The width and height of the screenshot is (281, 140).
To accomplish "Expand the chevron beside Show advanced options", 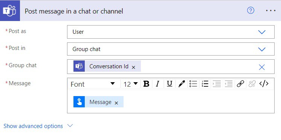I will tap(70, 126).
